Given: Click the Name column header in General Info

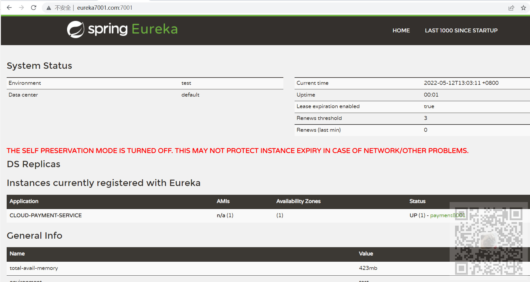Looking at the screenshot, I should (17, 254).
